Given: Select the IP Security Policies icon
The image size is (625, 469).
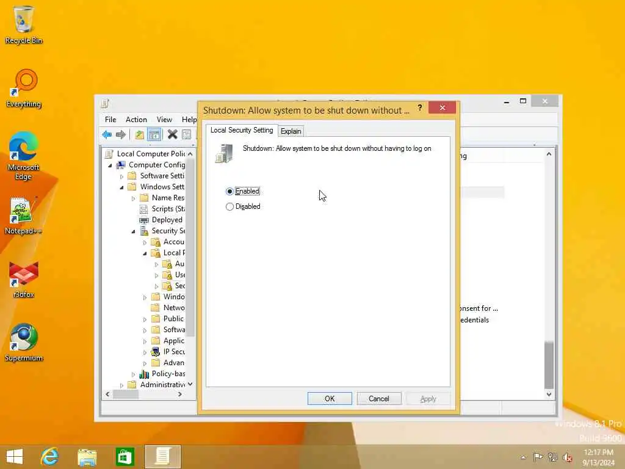Looking at the screenshot, I should 156,352.
